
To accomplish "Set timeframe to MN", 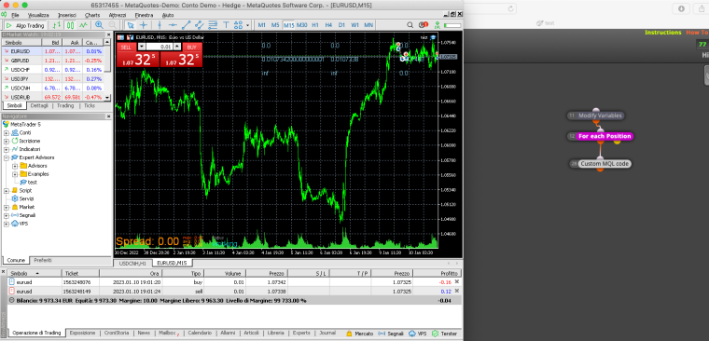I will [x=368, y=25].
